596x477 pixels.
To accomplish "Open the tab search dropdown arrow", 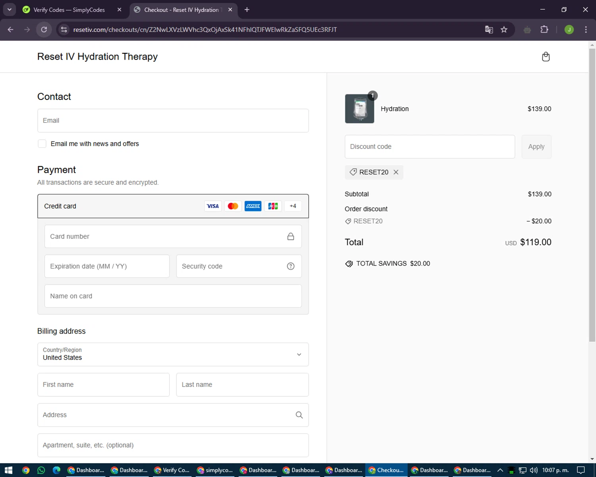I will [10, 10].
